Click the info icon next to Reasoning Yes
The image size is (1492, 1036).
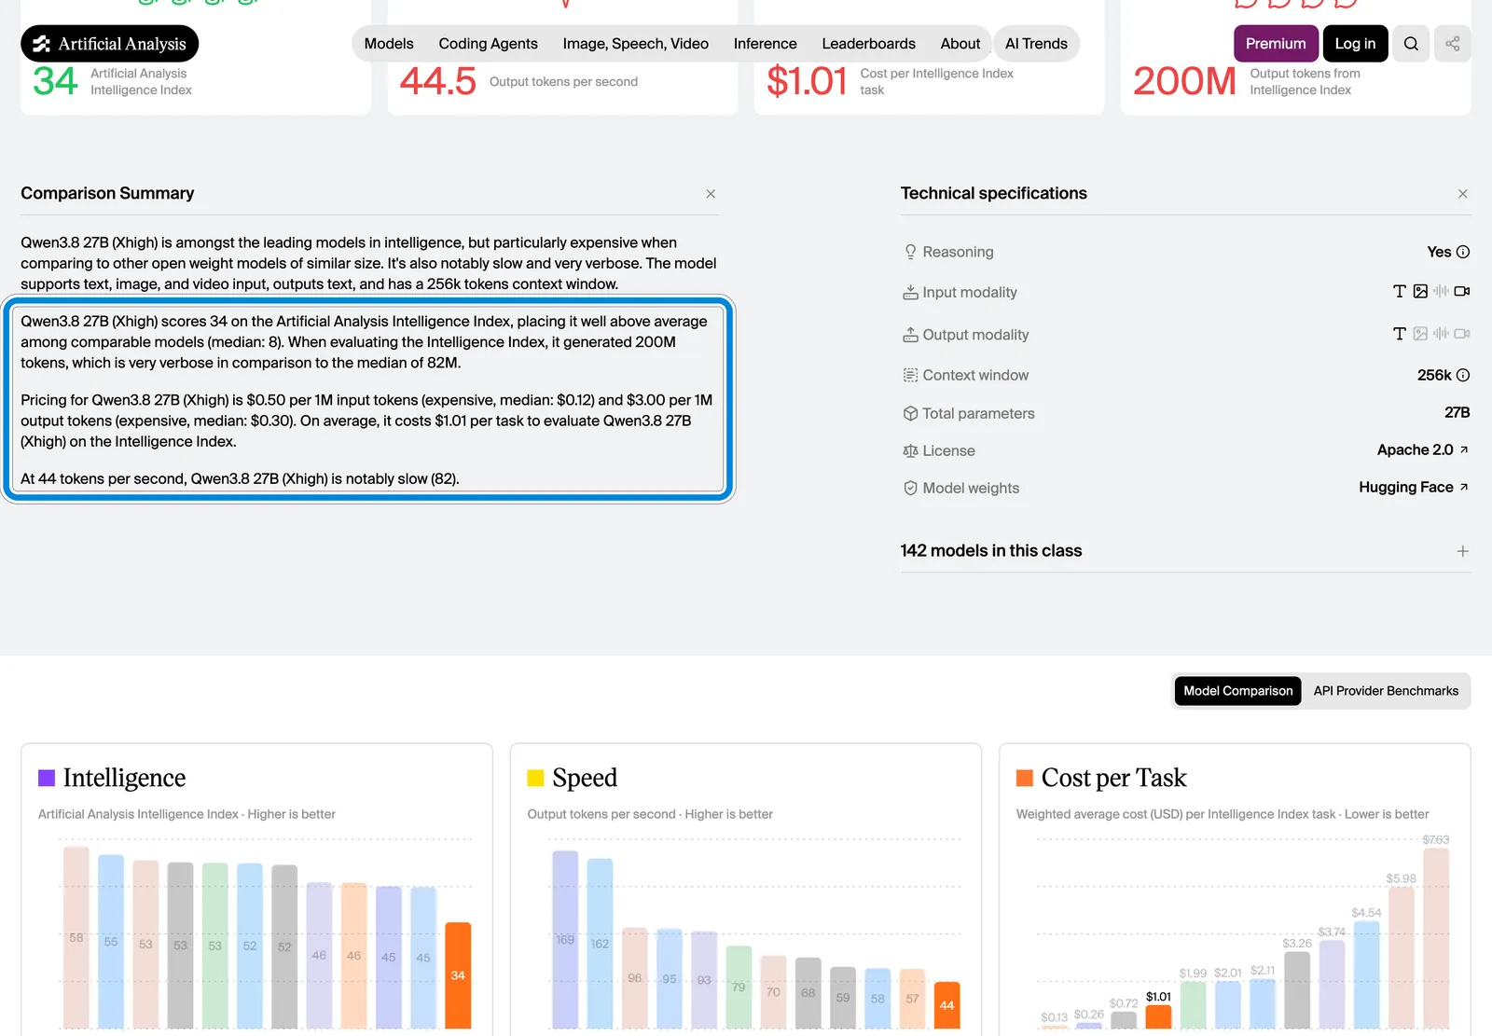pos(1463,252)
